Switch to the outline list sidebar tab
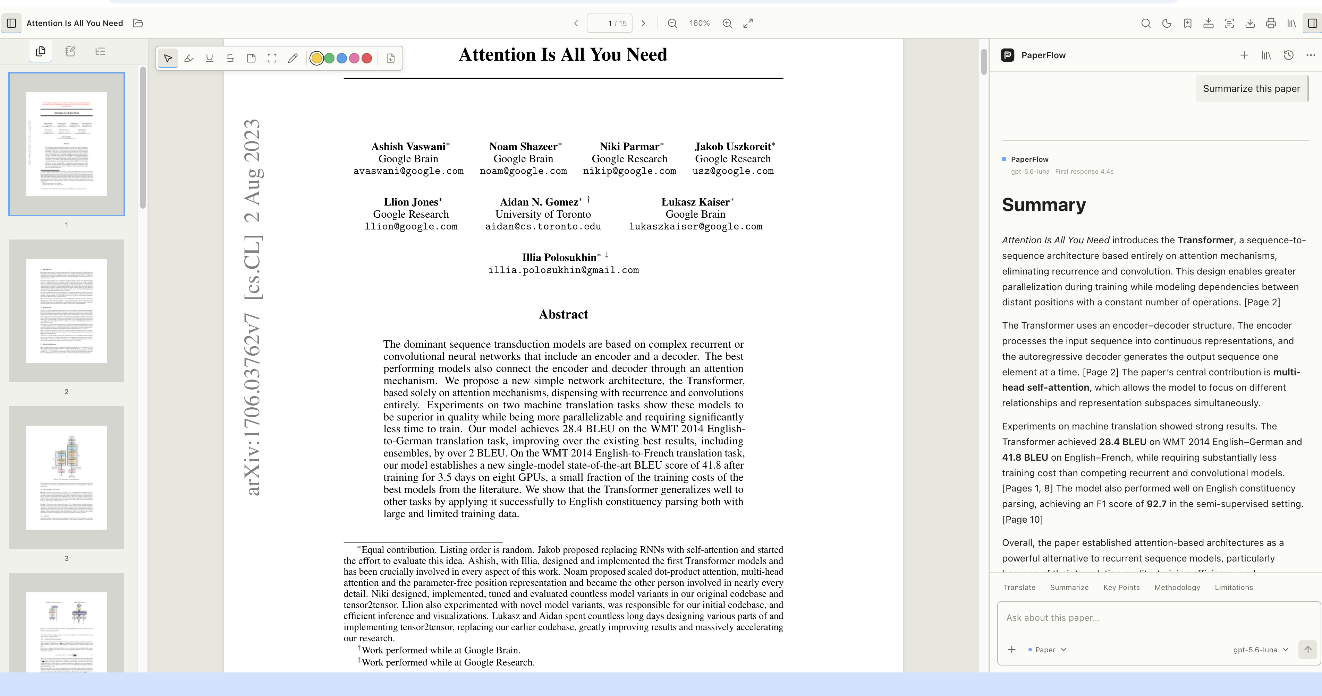 click(x=100, y=51)
